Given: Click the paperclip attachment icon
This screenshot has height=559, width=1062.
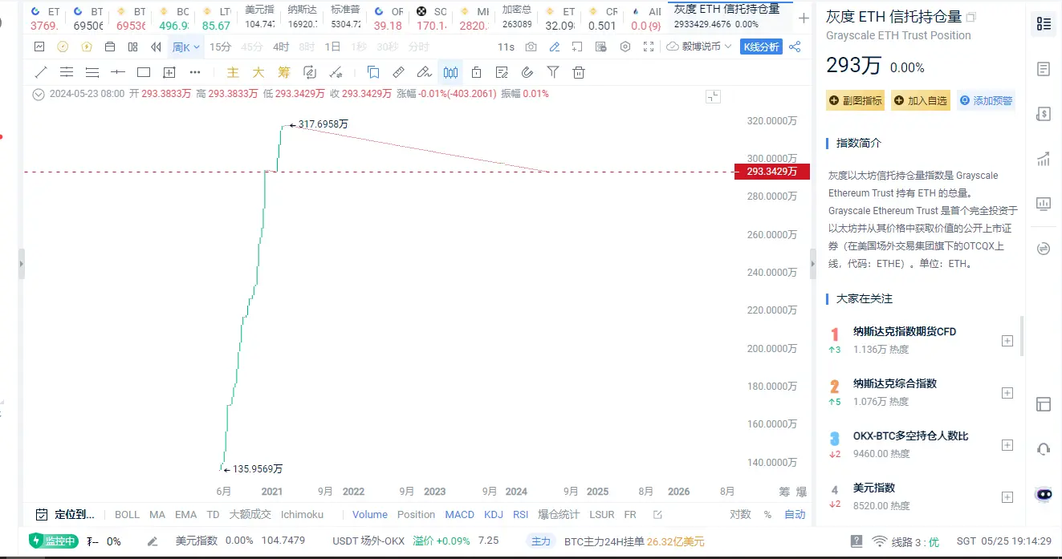Looking at the screenshot, I should [x=527, y=72].
